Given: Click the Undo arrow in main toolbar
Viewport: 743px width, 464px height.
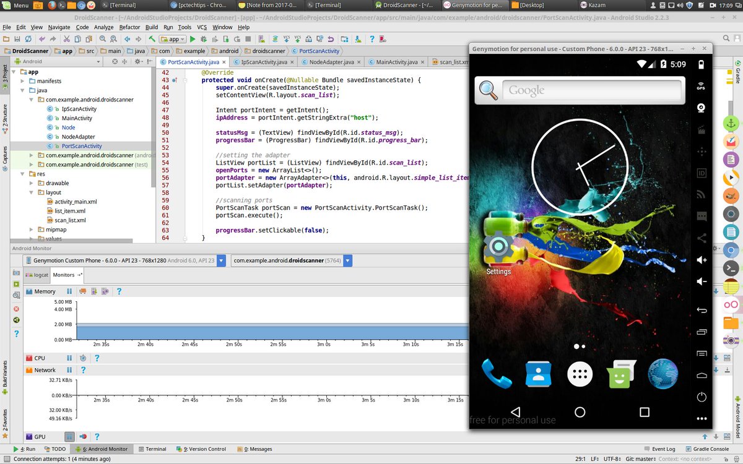Looking at the screenshot, I should pyautogui.click(x=42, y=38).
